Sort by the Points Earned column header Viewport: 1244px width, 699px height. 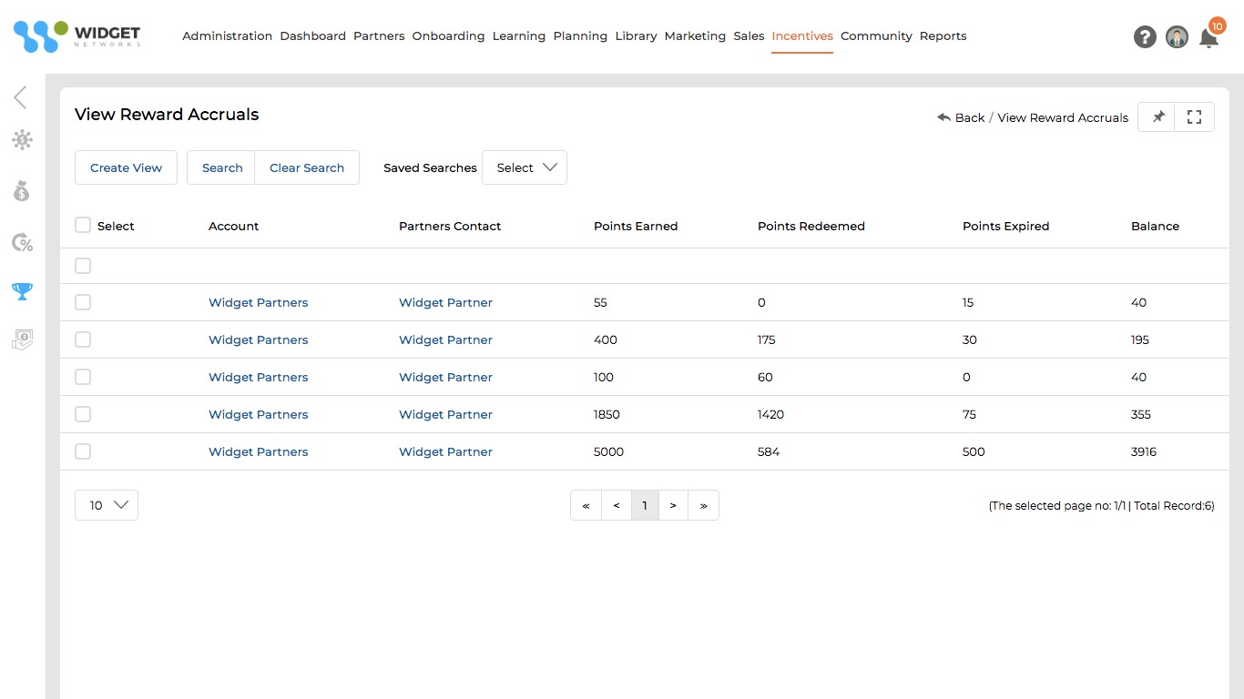(x=636, y=226)
